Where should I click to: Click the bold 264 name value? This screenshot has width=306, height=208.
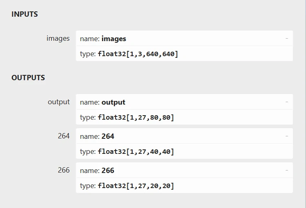108,136
